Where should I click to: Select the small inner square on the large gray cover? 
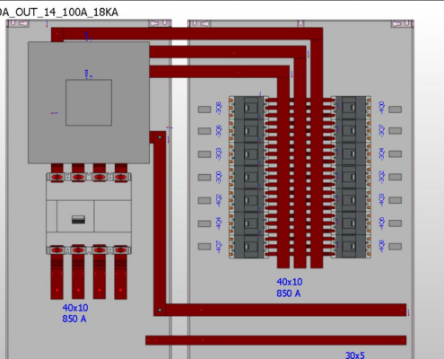click(x=89, y=102)
